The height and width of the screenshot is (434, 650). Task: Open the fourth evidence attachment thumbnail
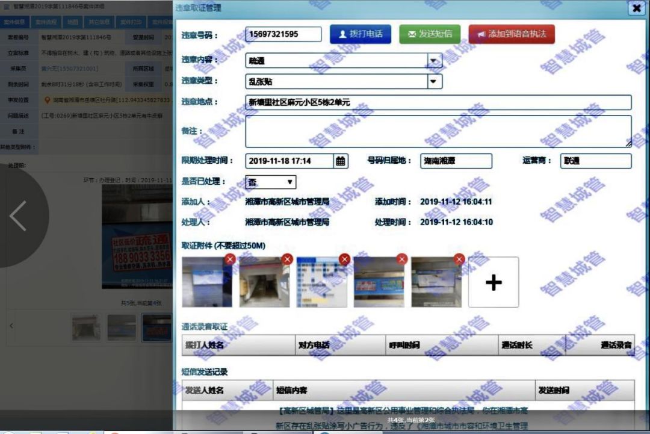[x=379, y=282]
